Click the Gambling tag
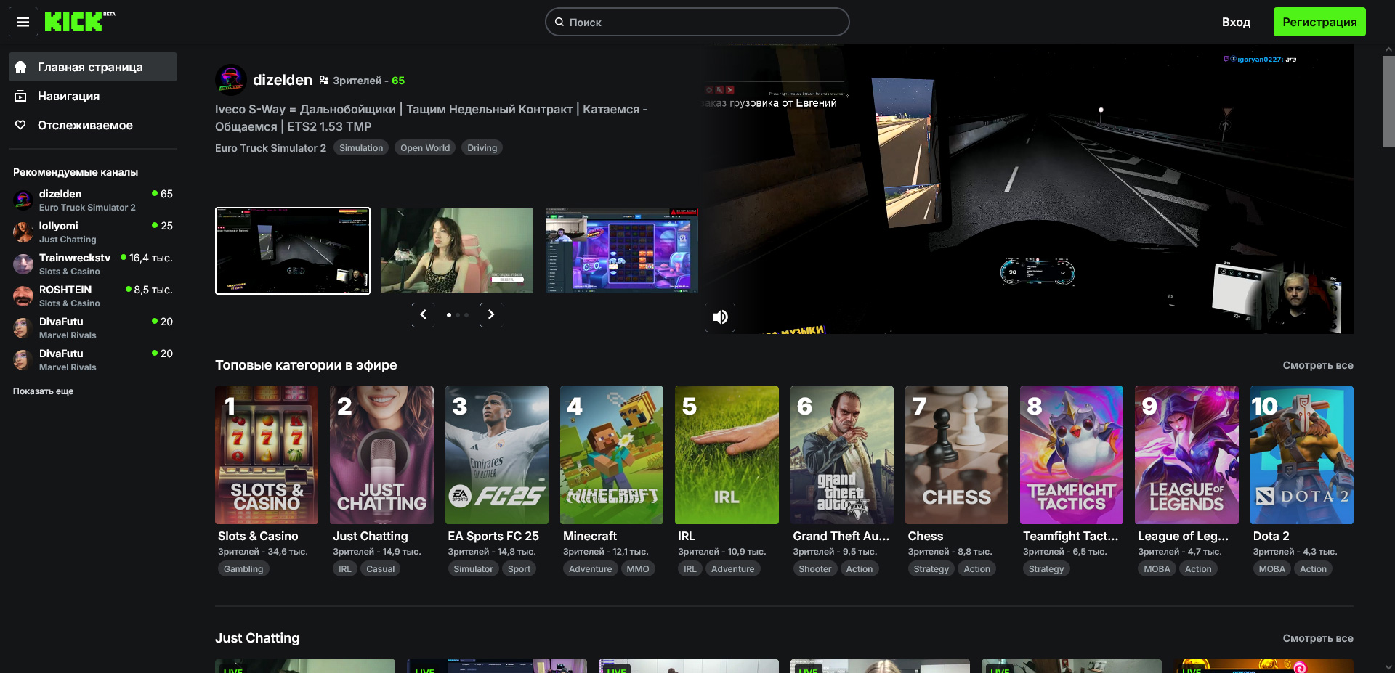This screenshot has width=1395, height=673. click(243, 569)
